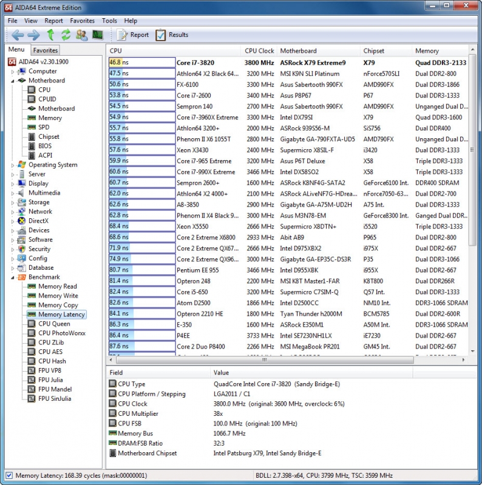Sort by the Memory column header
Viewport: 482px width, 485px height.
pos(440,51)
